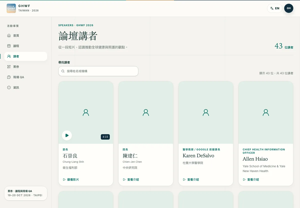This screenshot has height=208, width=300.
Task: Click the speaker name Allen Hsiao
Action: [x=255, y=159]
